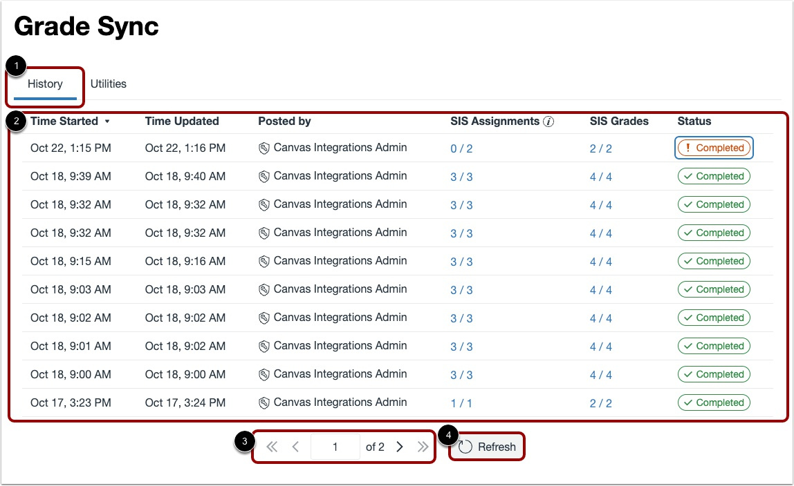Click the 1 / 1 link on the Oct 17 row
Screen dimensions: 794x486
point(461,402)
